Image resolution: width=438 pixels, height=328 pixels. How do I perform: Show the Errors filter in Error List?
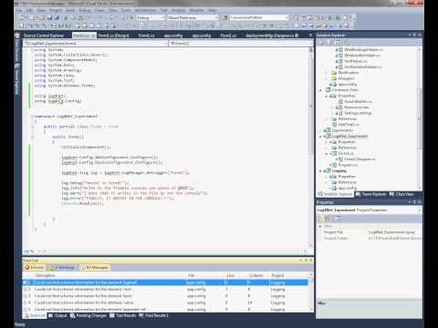[x=35, y=268]
